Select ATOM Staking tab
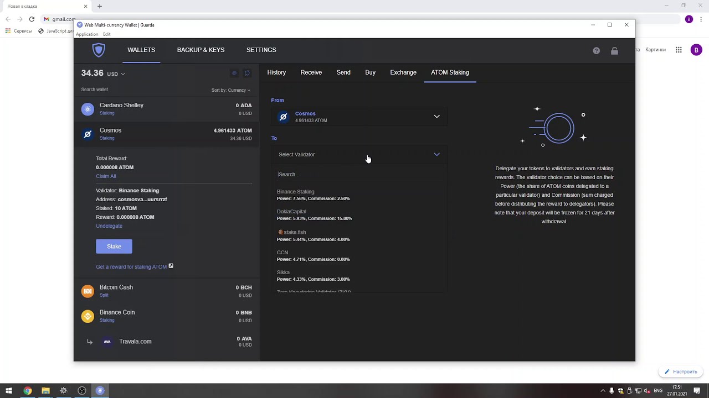709x398 pixels. click(450, 72)
